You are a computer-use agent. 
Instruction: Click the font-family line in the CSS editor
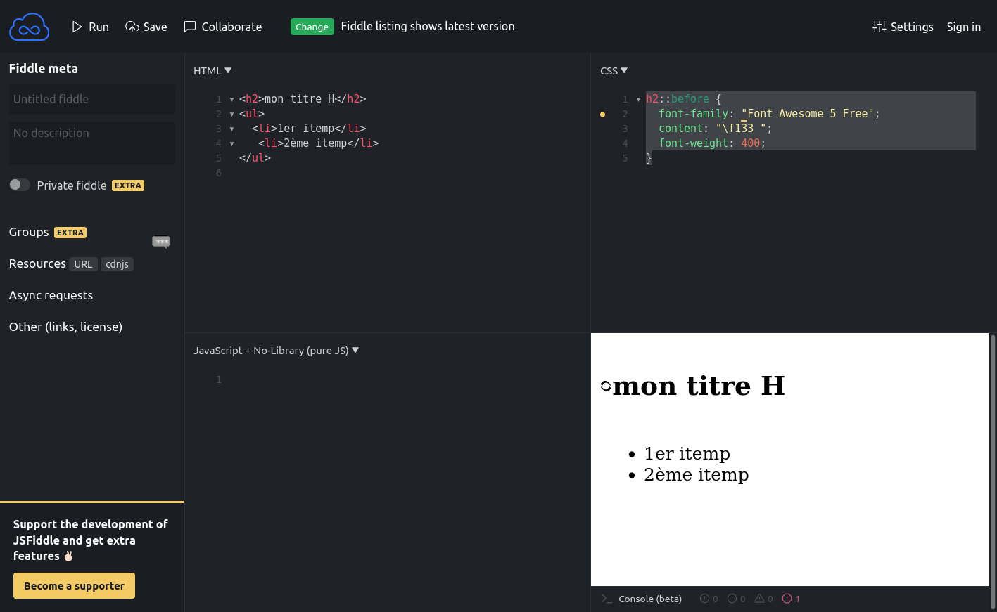pos(769,114)
